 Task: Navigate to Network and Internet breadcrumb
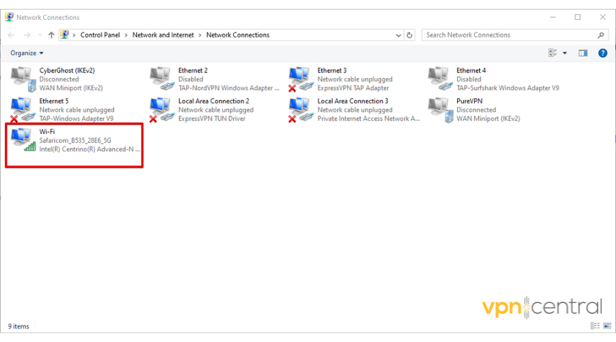click(x=163, y=35)
